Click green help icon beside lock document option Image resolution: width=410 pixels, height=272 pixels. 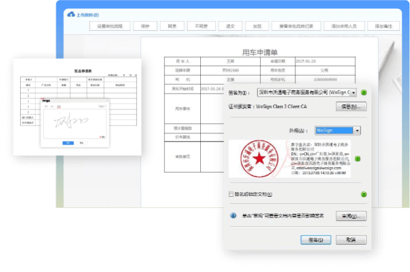[363, 194]
